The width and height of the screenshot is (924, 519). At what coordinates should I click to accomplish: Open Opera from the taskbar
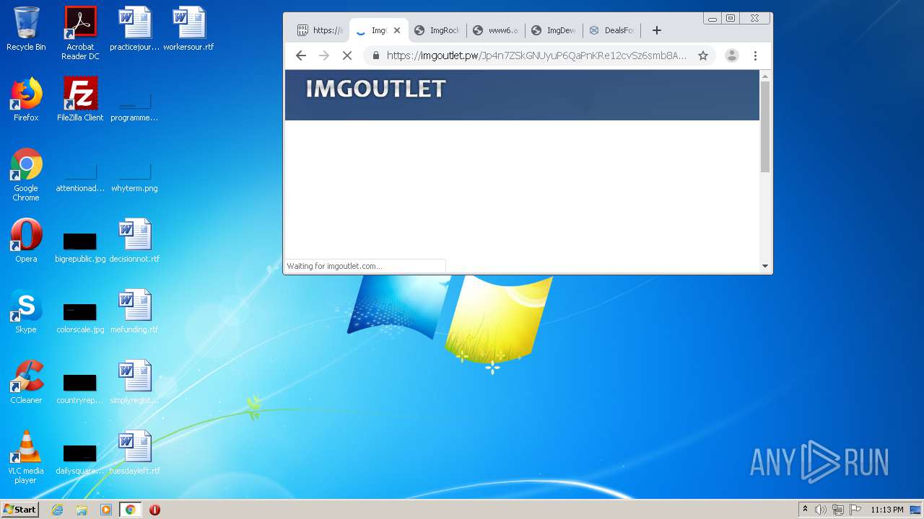[x=154, y=510]
